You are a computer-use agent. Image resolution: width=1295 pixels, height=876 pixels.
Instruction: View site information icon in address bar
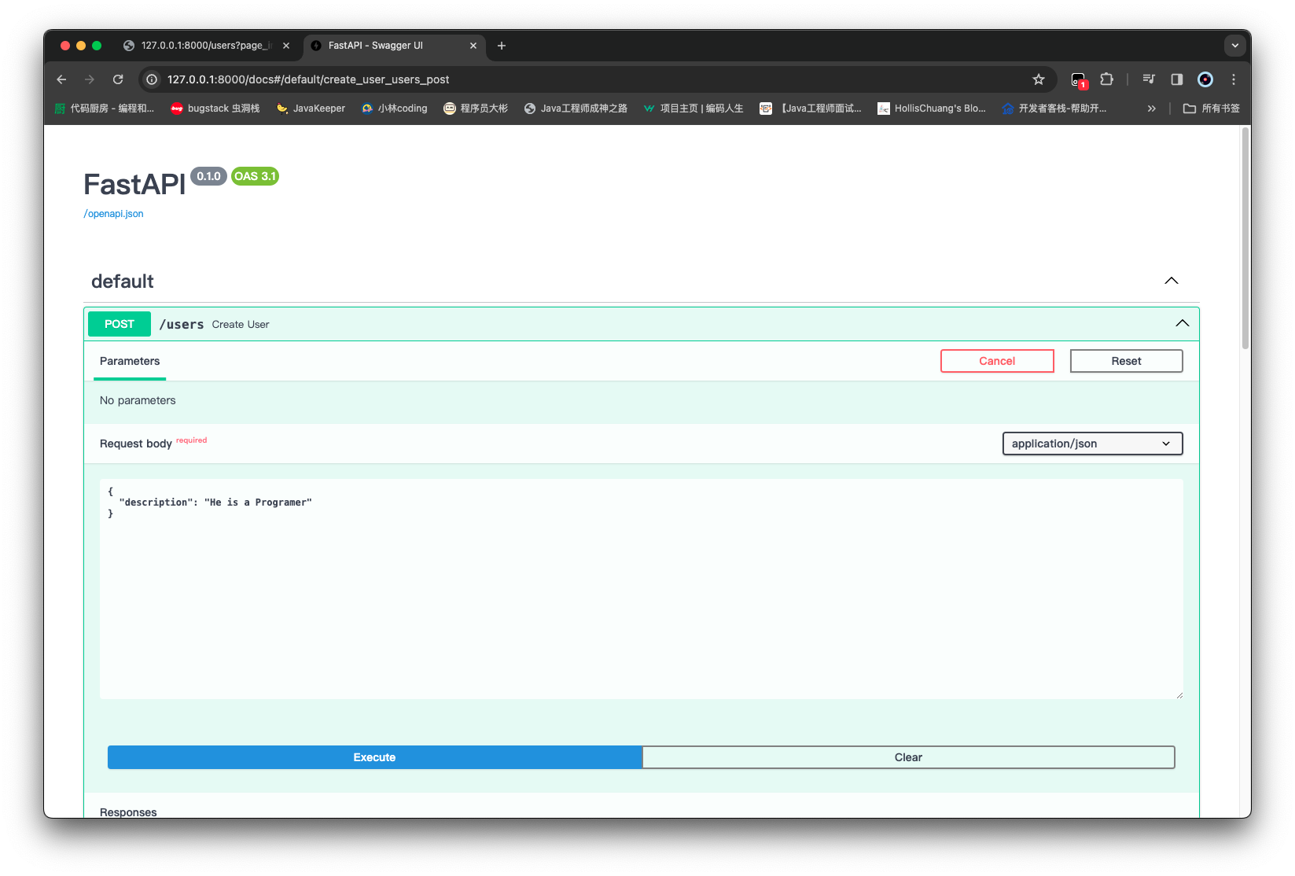click(x=152, y=79)
